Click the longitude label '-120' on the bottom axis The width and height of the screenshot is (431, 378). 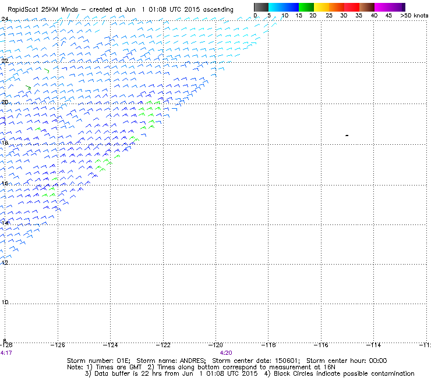click(216, 345)
